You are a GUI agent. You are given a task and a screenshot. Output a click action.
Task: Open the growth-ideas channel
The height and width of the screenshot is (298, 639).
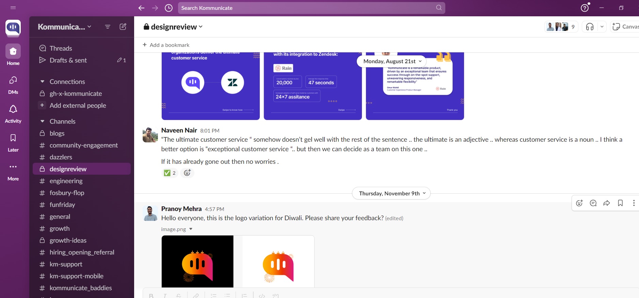82,240
